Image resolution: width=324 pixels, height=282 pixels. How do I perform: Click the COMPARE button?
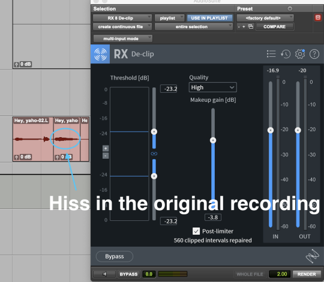tap(274, 26)
